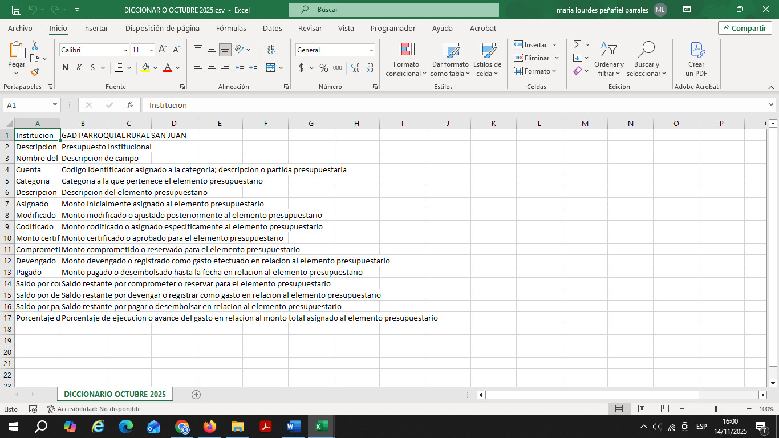Click the Buscar search box
The image size is (779, 438).
(x=393, y=10)
